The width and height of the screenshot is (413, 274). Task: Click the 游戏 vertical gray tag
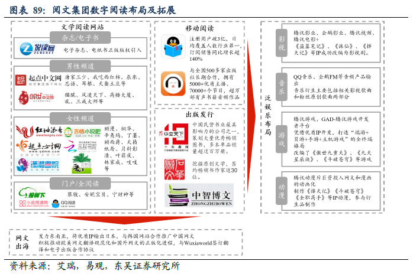[x=281, y=139]
